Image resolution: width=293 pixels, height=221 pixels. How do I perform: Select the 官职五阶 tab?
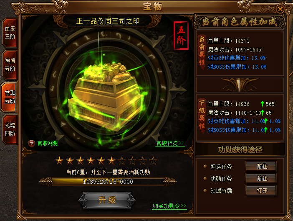(x=9, y=97)
